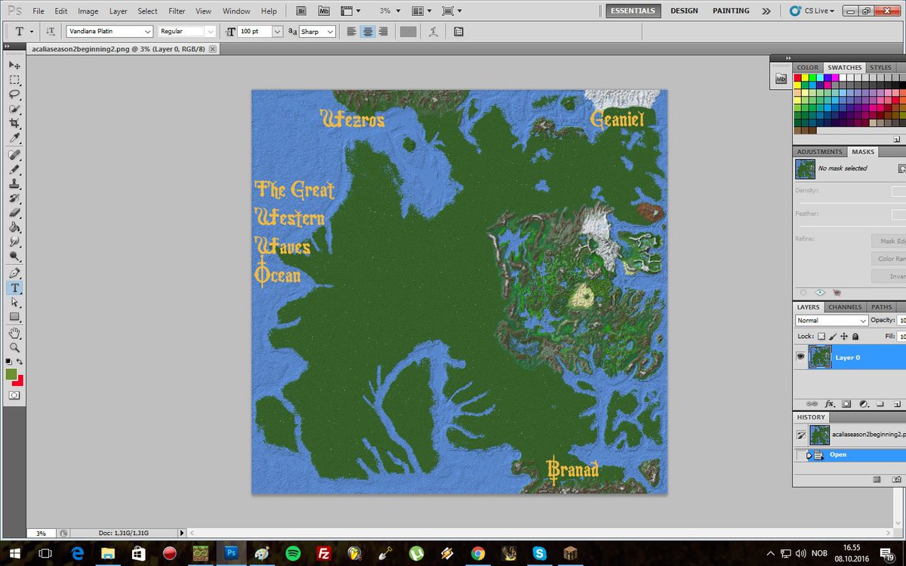The width and height of the screenshot is (906, 566).
Task: Select the History Brush tool
Action: (14, 198)
